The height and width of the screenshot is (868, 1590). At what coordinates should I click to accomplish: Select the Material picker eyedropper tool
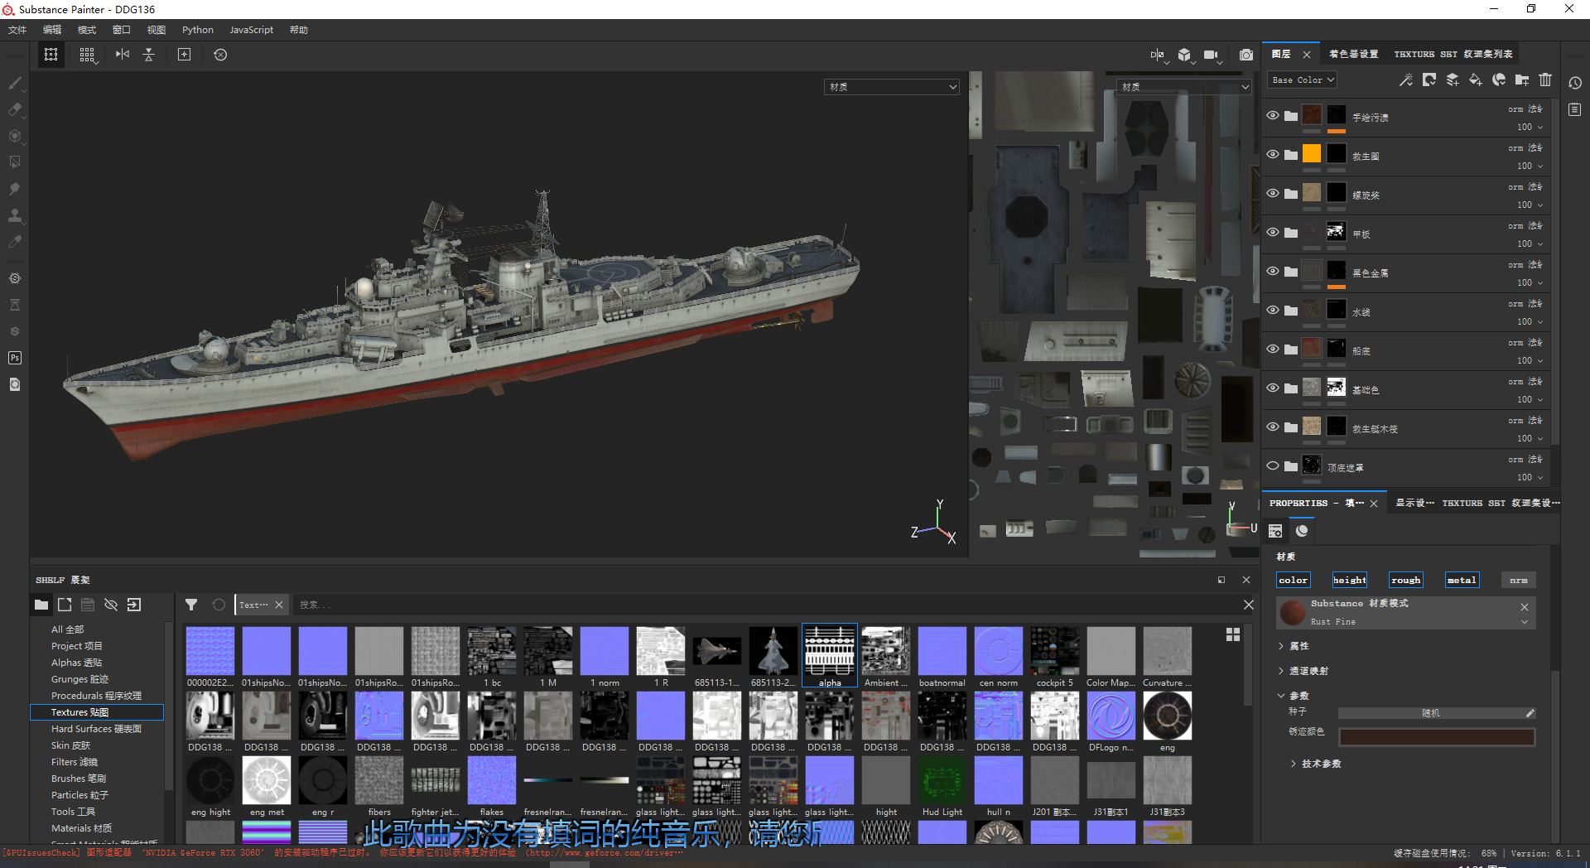point(15,242)
